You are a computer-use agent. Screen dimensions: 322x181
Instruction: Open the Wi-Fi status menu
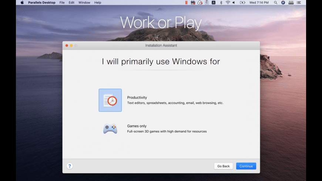coord(228,3)
